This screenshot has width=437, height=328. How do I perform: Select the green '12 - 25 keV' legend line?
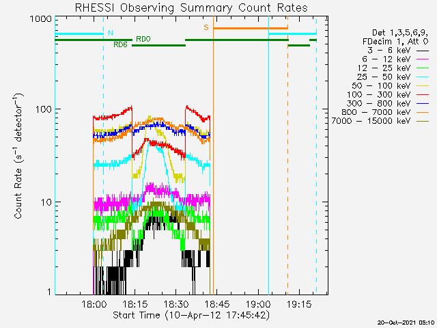[x=423, y=68]
